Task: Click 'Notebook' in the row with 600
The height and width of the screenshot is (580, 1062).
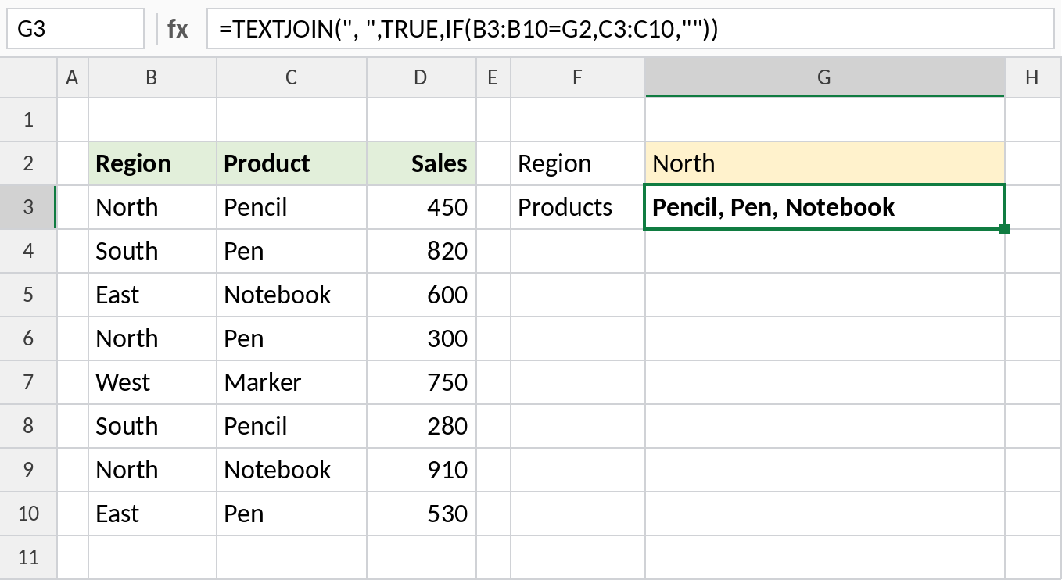Action: pos(292,295)
